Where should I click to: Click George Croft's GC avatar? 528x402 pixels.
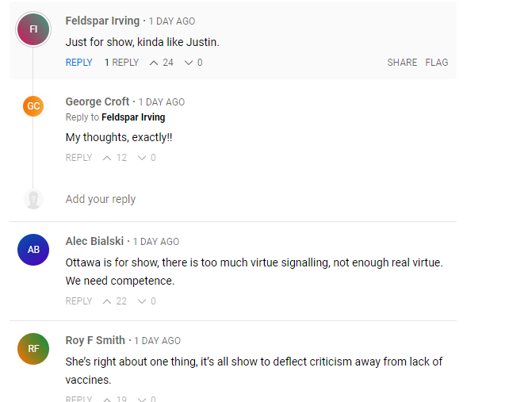pos(33,105)
